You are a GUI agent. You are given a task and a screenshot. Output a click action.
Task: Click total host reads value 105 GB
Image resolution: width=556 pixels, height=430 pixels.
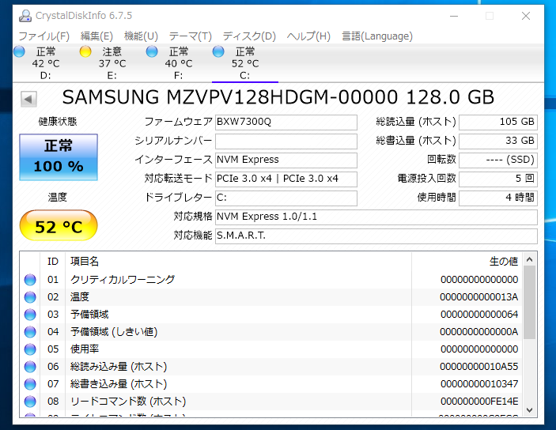coord(498,122)
